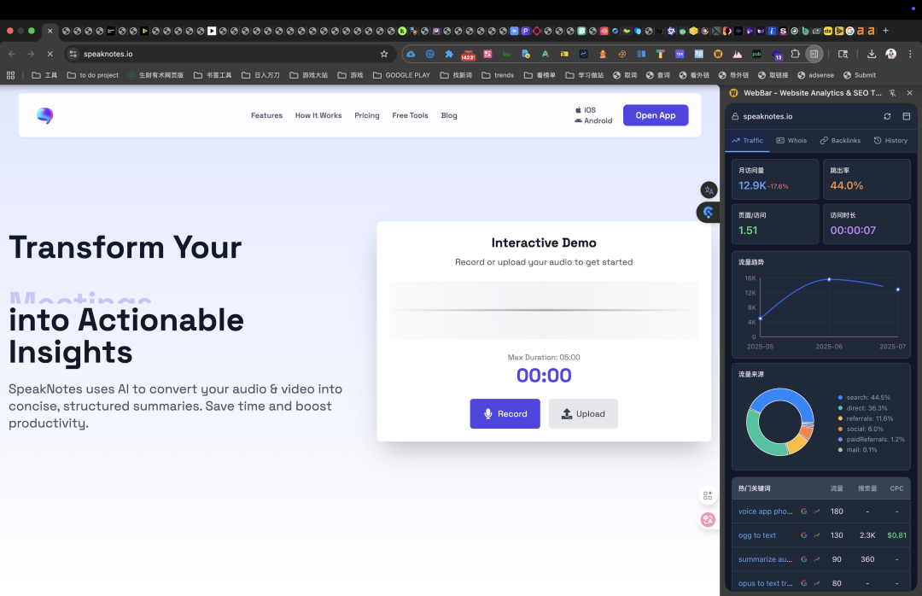Open the Chrome extensions puzzle menu
The image size is (922, 596).
795,54
